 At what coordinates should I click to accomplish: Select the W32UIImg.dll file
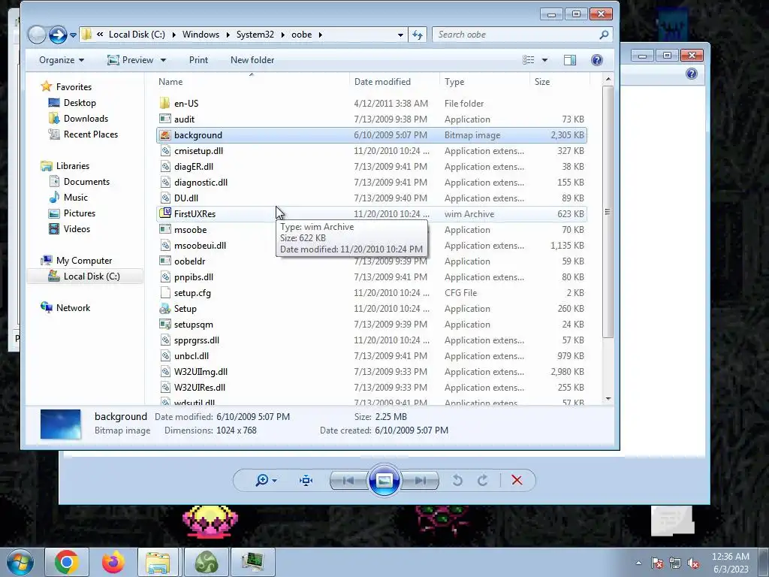coord(201,371)
